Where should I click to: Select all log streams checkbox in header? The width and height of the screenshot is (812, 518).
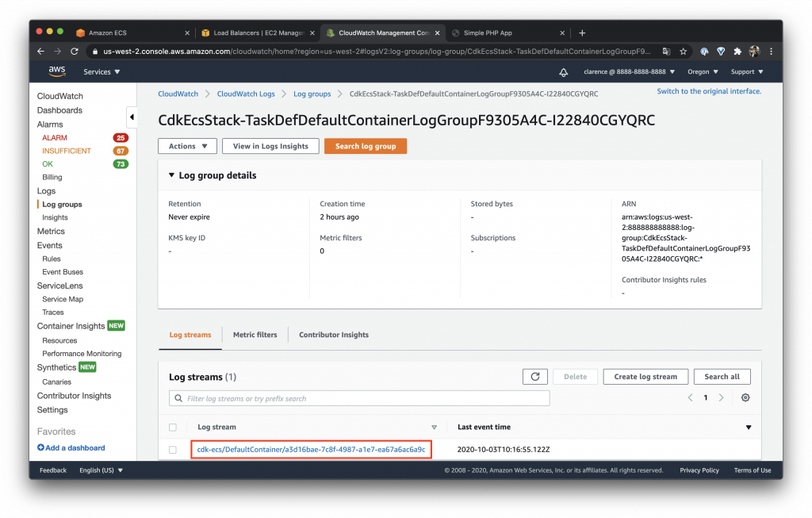tap(173, 428)
